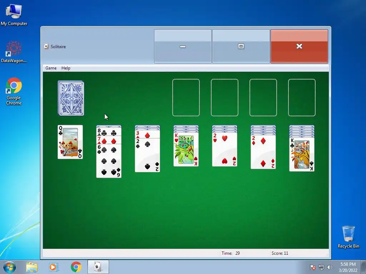Click the Solitaire title bar icon
Viewport: 366px width, 274px height.
click(46, 47)
